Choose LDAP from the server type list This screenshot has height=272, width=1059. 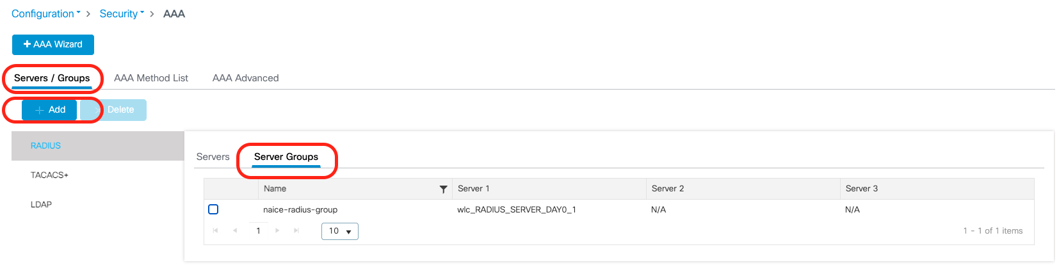point(41,204)
